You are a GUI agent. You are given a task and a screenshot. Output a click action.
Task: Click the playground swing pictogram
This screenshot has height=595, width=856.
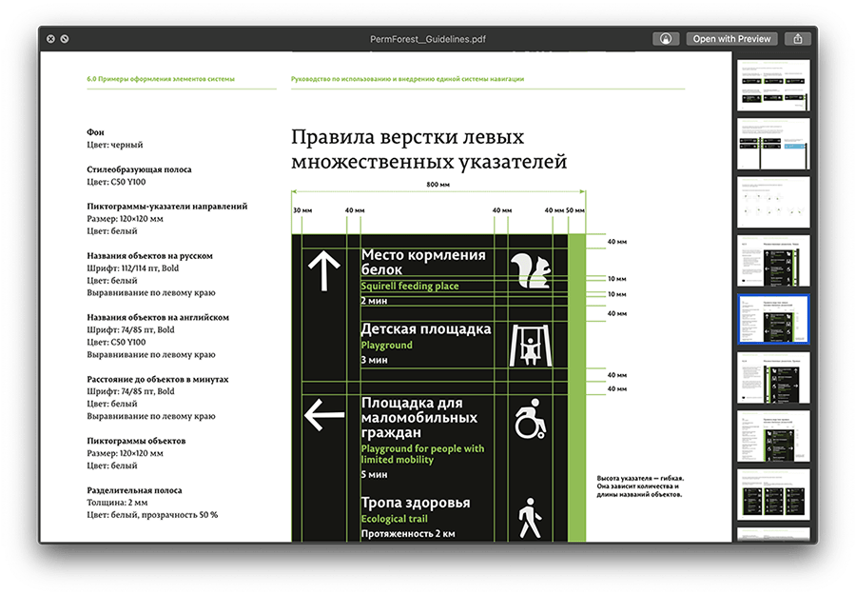pos(527,347)
